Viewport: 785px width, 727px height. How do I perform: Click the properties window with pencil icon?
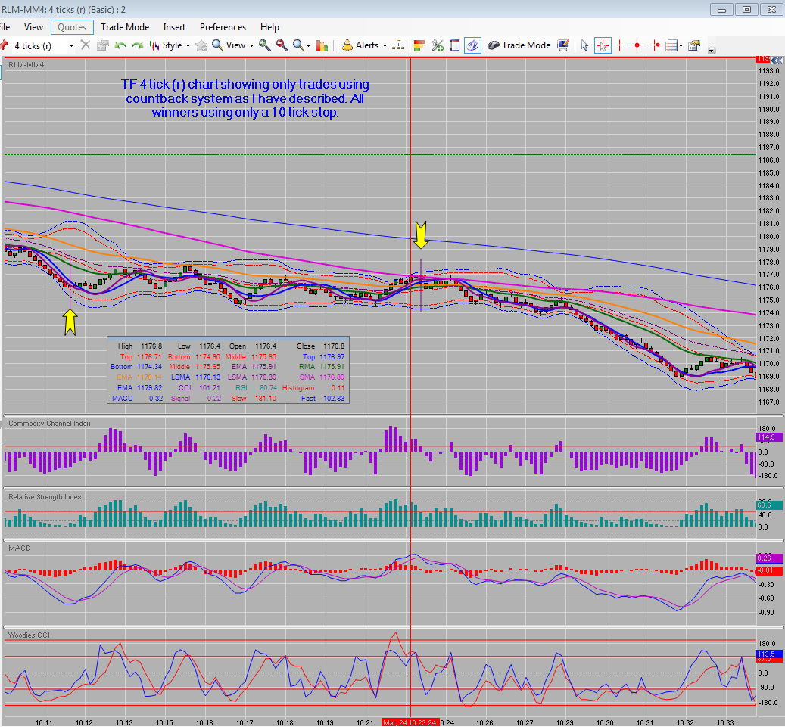694,45
